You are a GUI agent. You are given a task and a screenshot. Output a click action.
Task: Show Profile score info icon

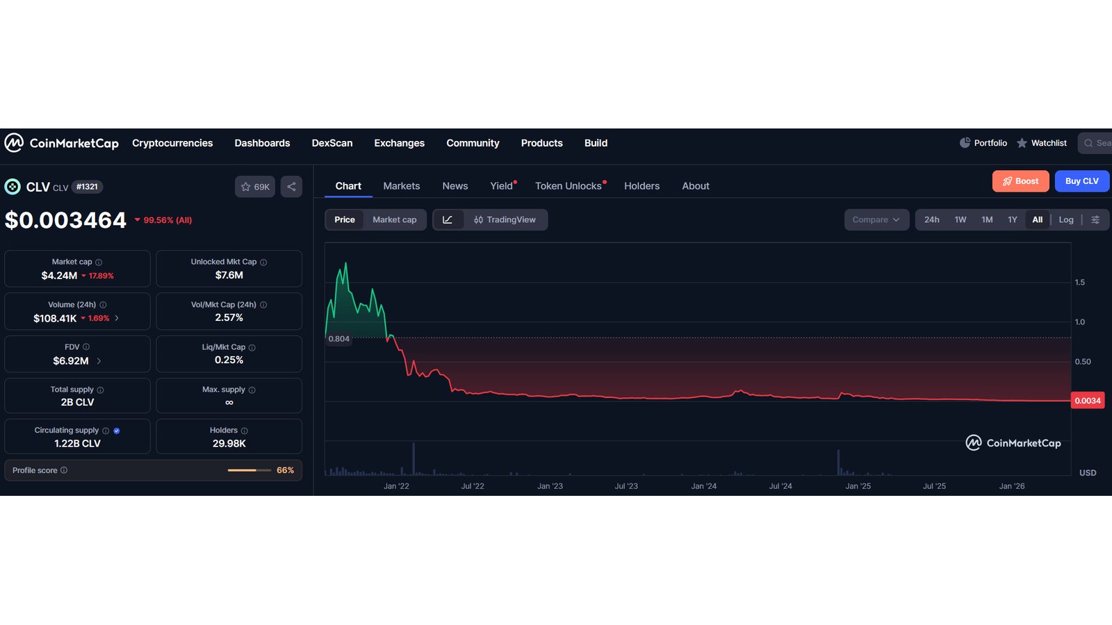pyautogui.click(x=64, y=470)
